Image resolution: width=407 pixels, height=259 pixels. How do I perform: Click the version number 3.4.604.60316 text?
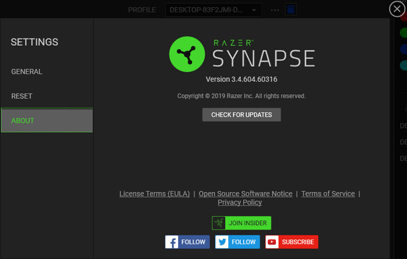click(254, 79)
